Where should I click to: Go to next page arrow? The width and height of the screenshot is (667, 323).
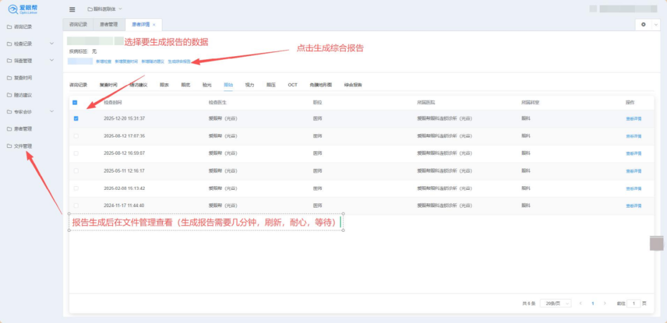(605, 303)
